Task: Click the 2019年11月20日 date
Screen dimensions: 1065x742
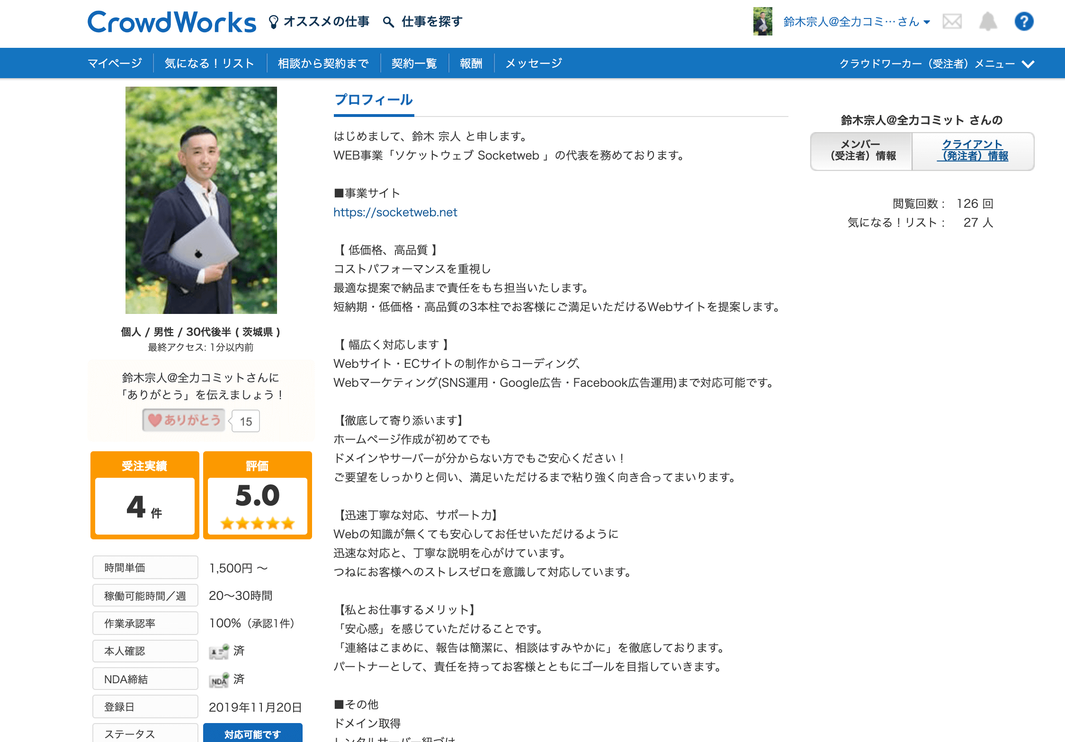Action: point(255,707)
